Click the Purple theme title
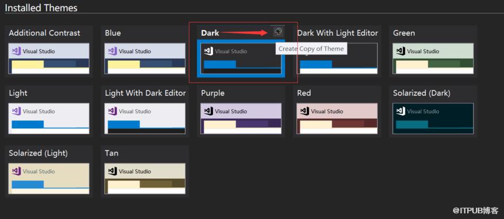This screenshot has height=219, width=504. pyautogui.click(x=213, y=93)
